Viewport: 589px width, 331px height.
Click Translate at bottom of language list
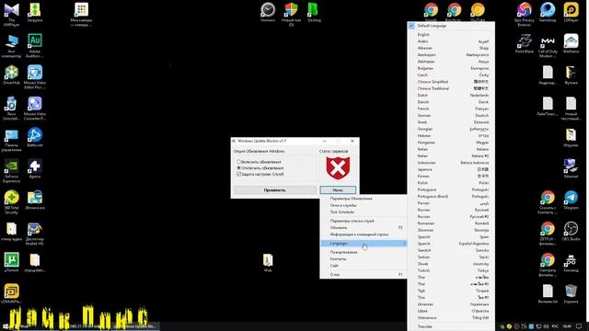451,327
